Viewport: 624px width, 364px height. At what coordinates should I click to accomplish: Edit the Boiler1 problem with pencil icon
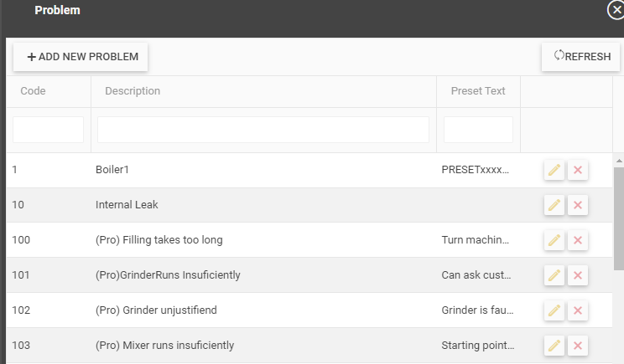554,171
